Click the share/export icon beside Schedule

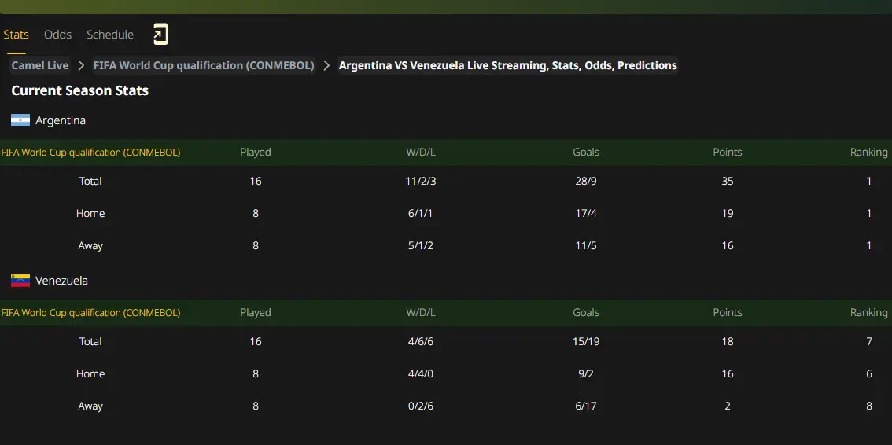(x=160, y=35)
